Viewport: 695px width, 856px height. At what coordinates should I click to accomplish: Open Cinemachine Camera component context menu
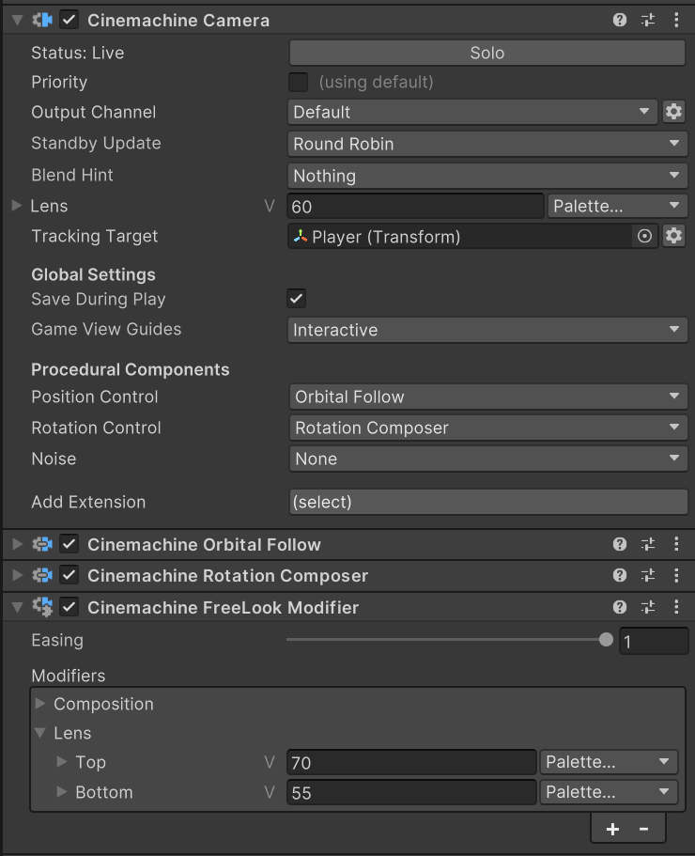pyautogui.click(x=676, y=20)
